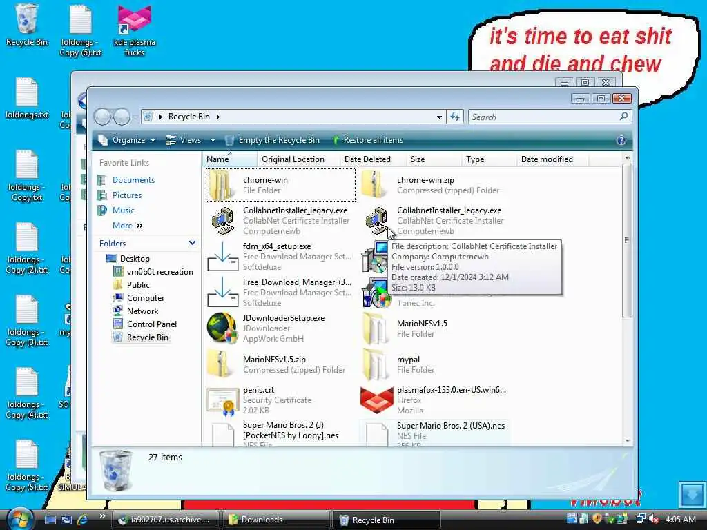Select left CollabnetInstaller_legacy.exe computer icon
The height and width of the screenshot is (530, 707).
[222, 220]
